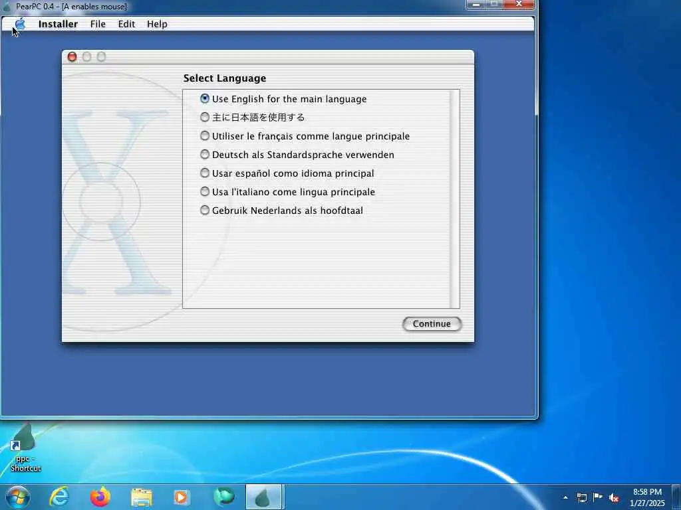Open the Apple menu icon

(20, 24)
